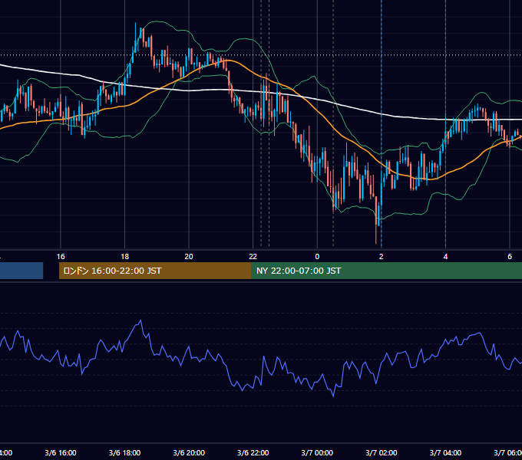The height and width of the screenshot is (460, 522).
Task: Click the oscillator peak near 18:30
Action: (140, 320)
